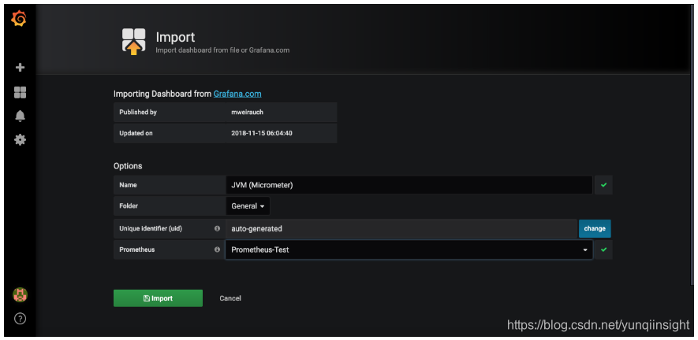Click the Import dashboard header icon
This screenshot has width=698, height=340.
point(133,42)
